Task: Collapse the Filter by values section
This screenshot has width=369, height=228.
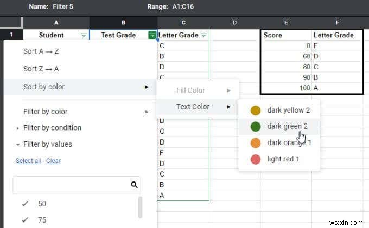Action: pos(44,144)
